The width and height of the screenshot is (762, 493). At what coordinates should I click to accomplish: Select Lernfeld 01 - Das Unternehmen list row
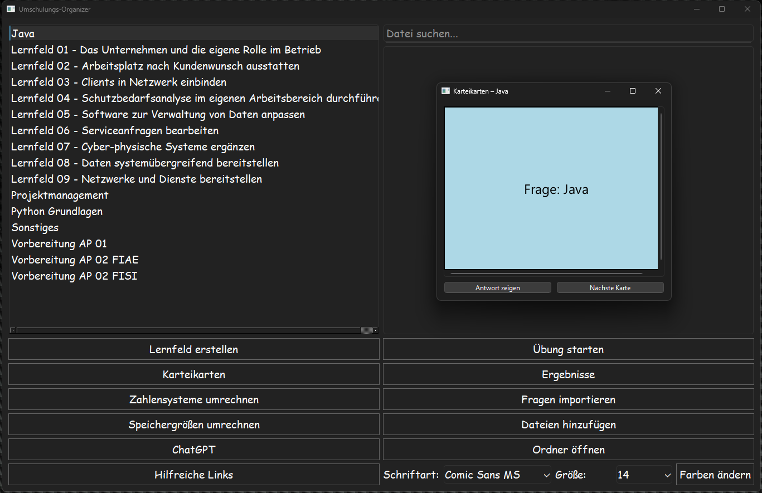coord(194,50)
